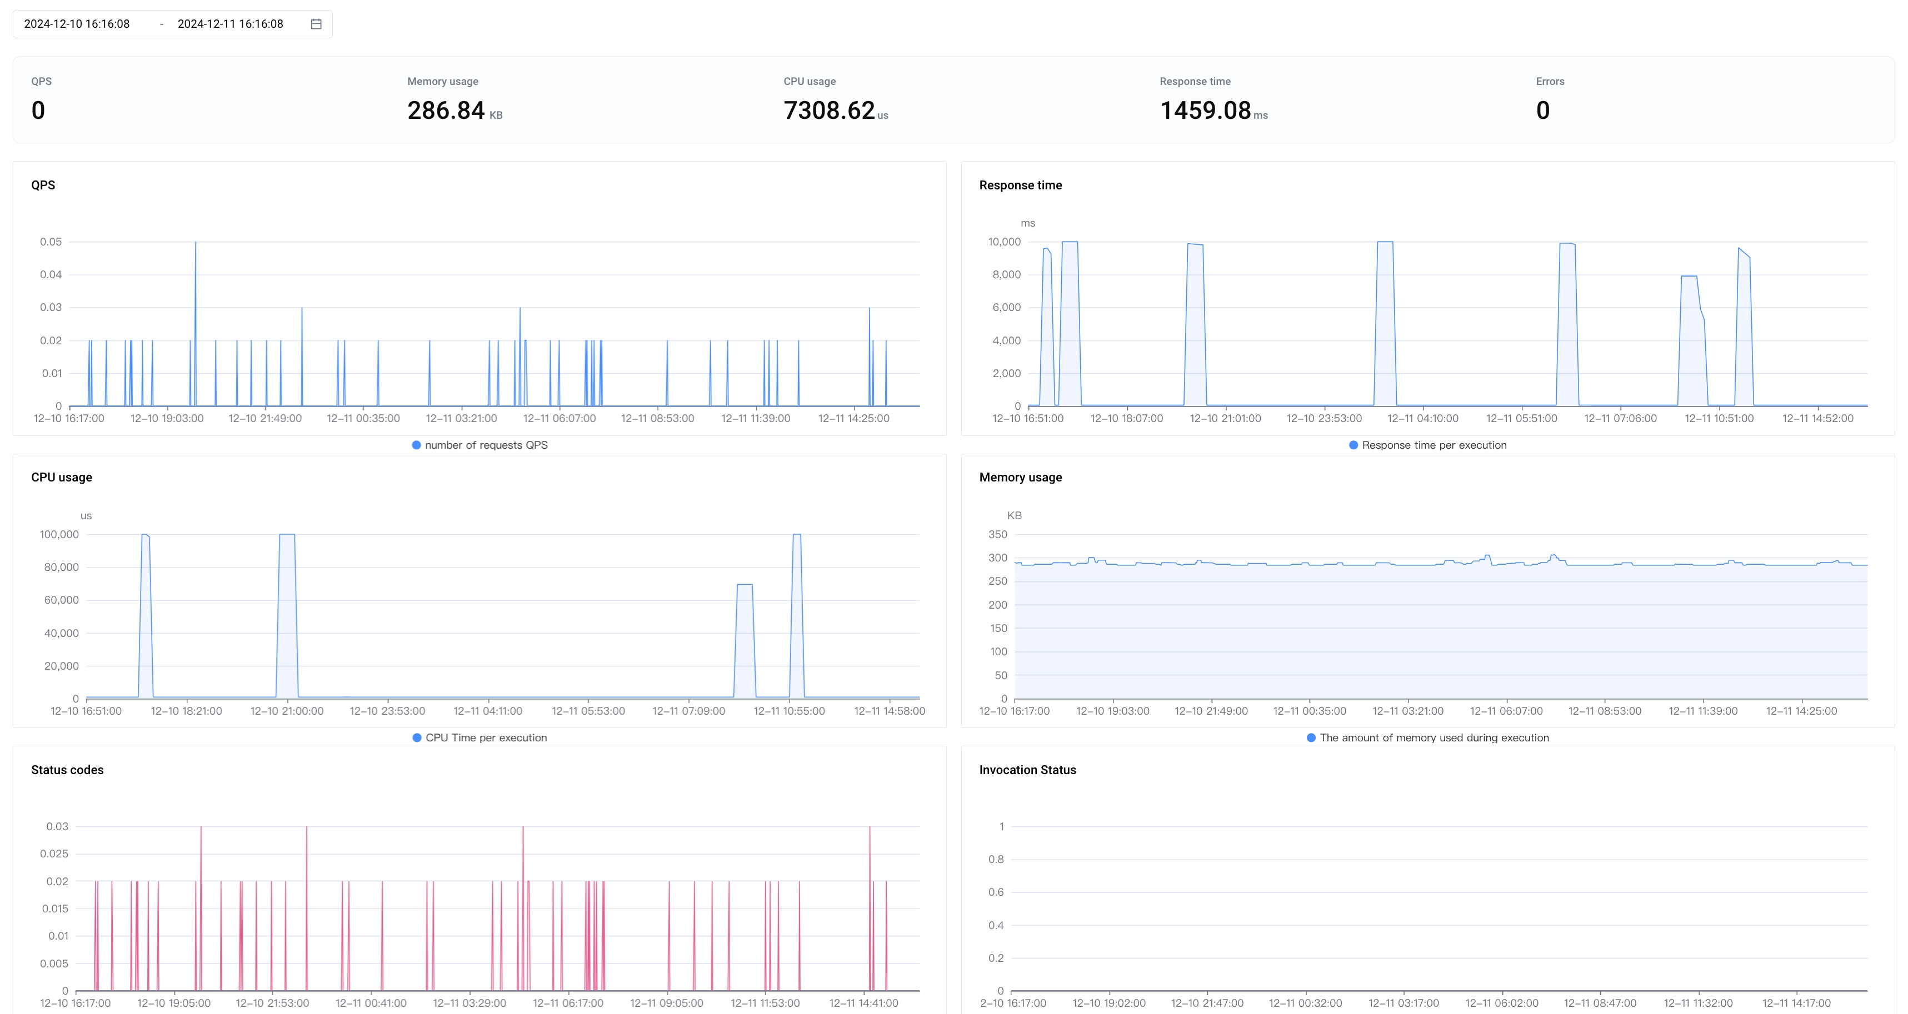
Task: Click the Response time value 1459.08 ms
Action: tap(1213, 111)
